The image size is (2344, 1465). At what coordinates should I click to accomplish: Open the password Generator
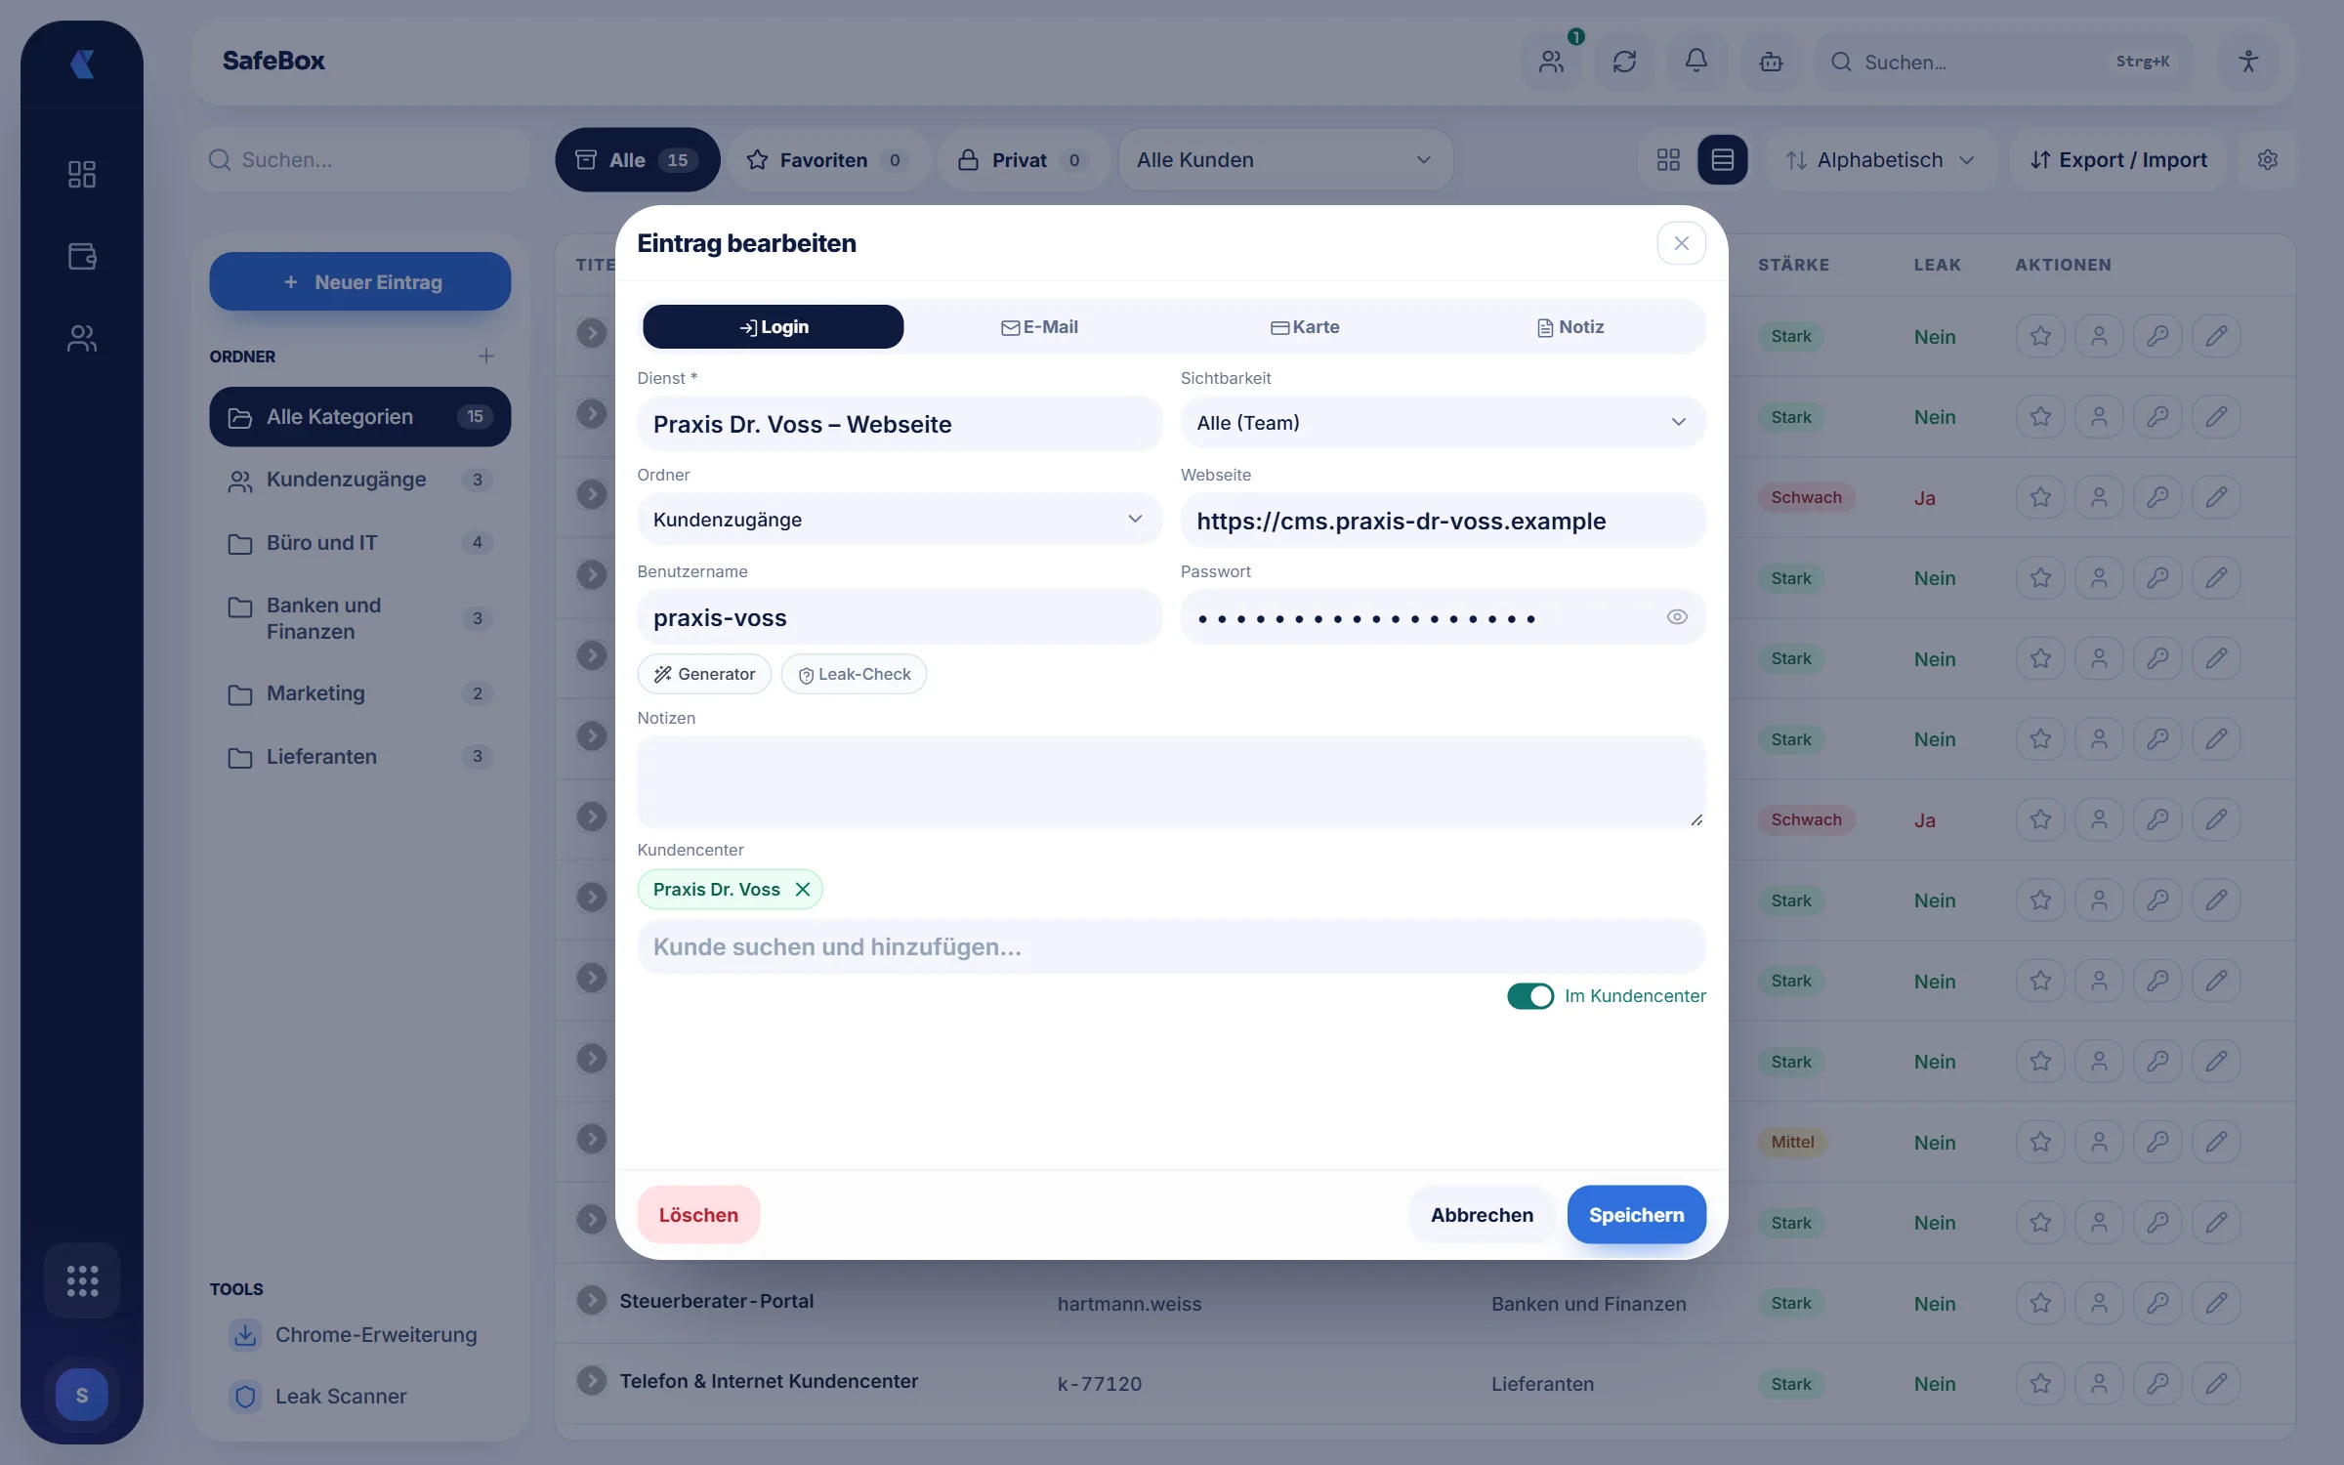(x=704, y=674)
